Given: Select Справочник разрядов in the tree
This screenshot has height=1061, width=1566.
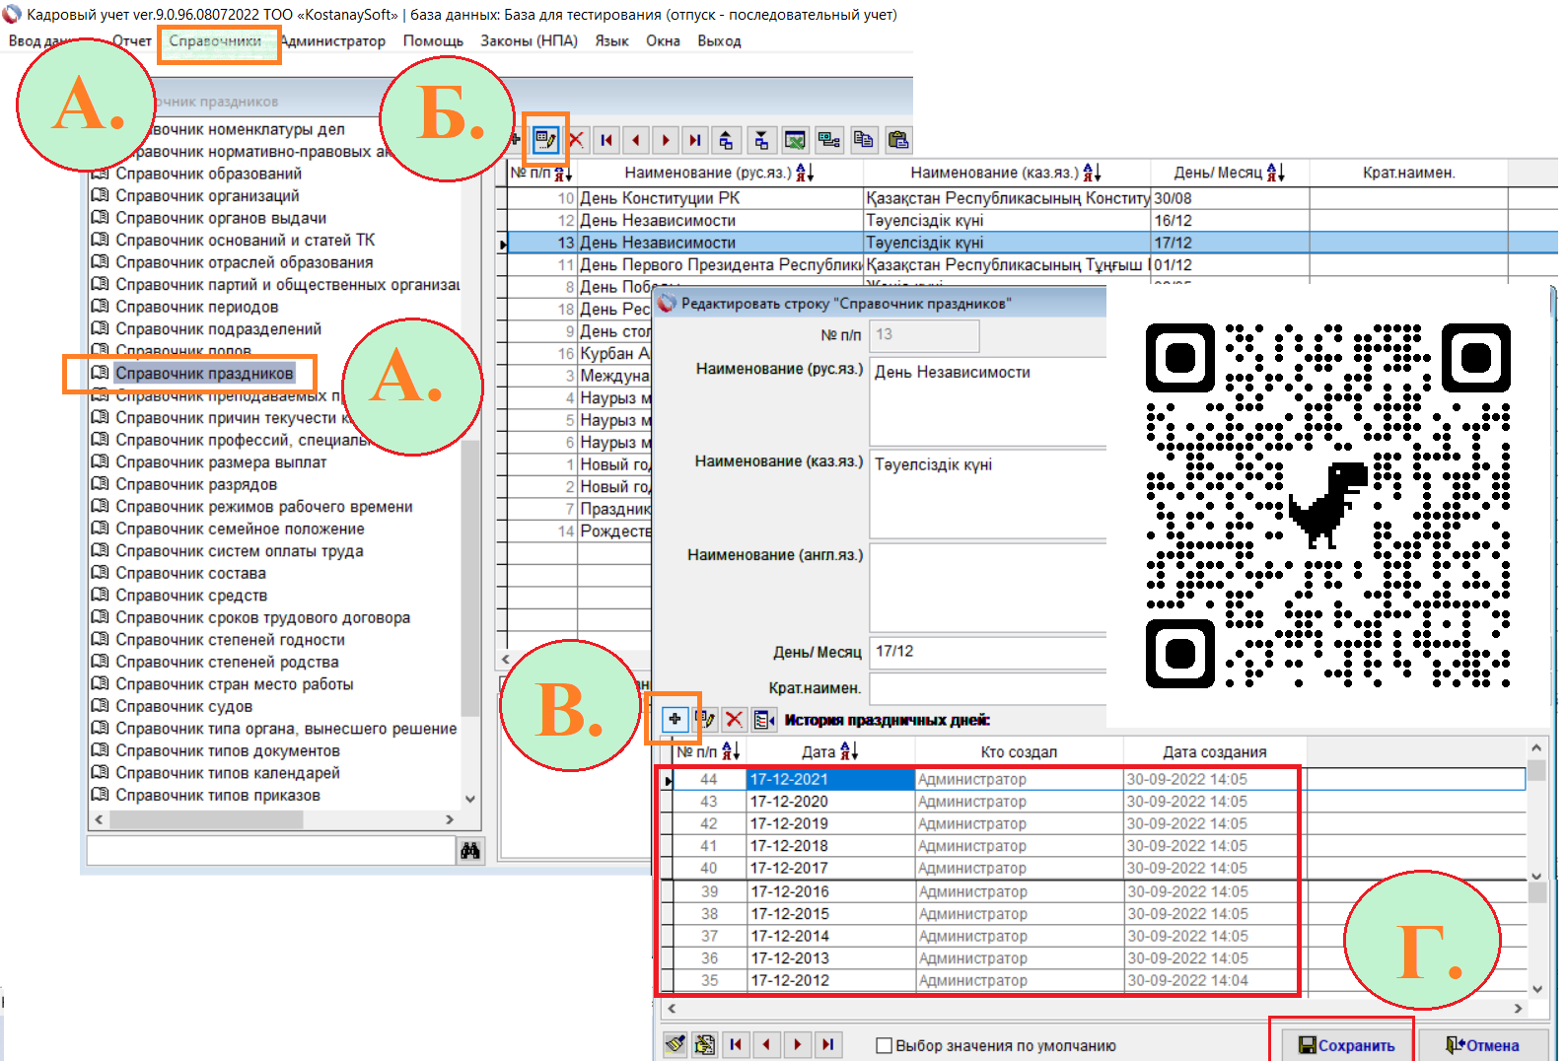Looking at the screenshot, I should 196,484.
